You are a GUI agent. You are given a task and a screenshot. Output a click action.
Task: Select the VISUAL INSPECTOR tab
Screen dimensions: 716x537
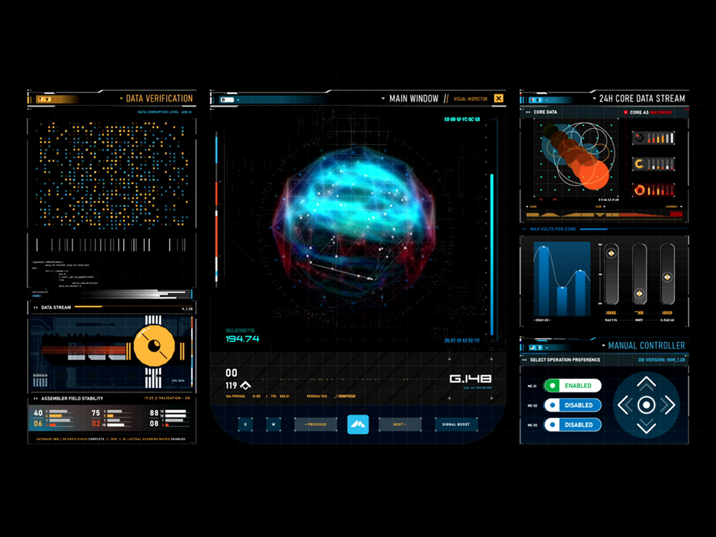pyautogui.click(x=470, y=99)
